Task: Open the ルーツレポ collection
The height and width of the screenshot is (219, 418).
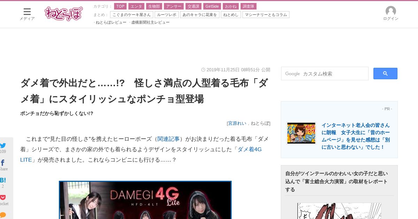Action: click(x=167, y=15)
